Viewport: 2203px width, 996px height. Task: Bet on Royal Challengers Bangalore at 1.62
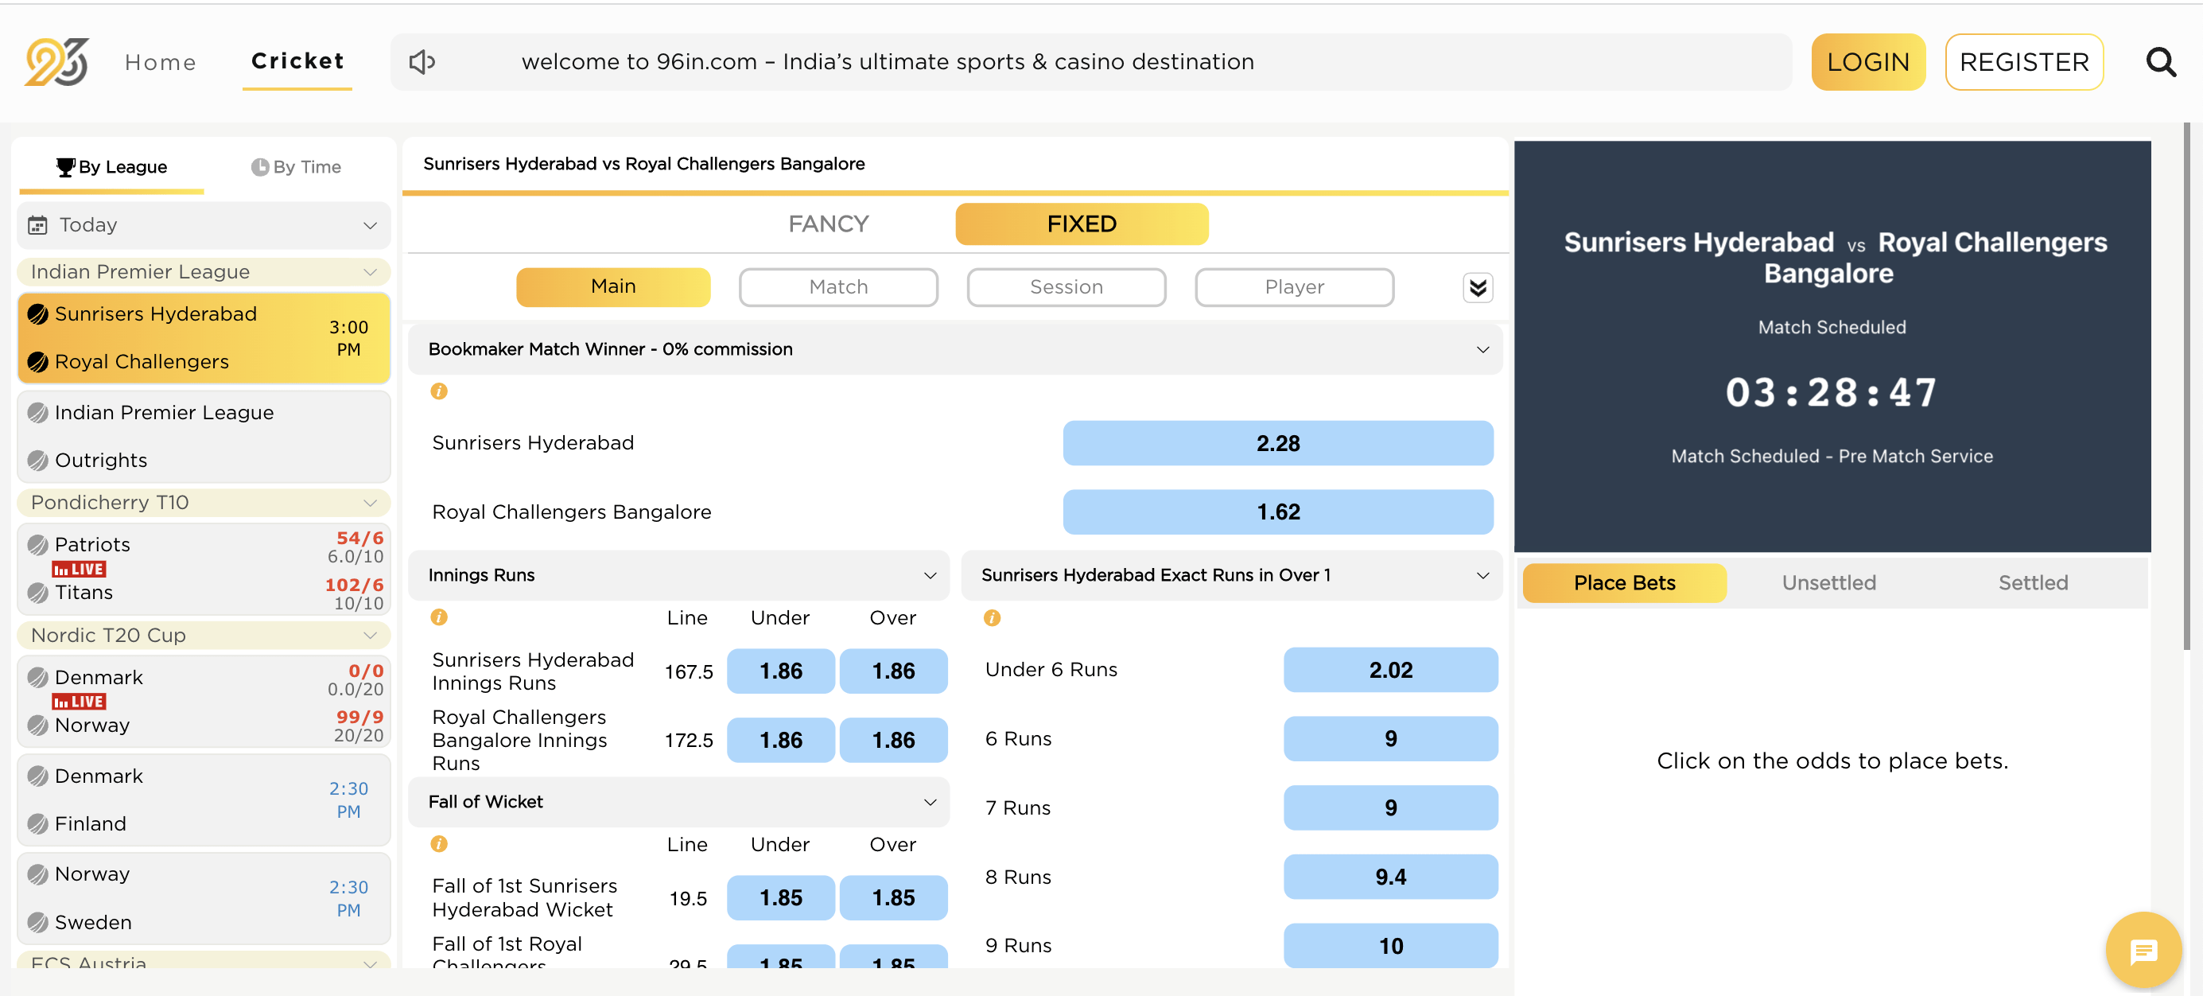(1278, 512)
